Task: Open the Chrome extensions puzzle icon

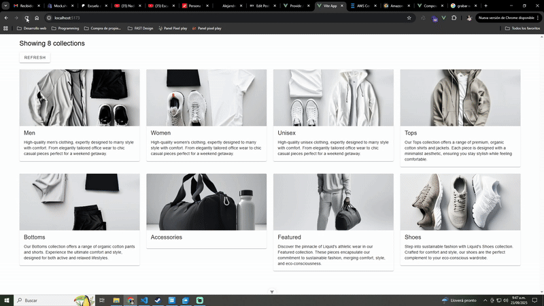Action: 454,18
